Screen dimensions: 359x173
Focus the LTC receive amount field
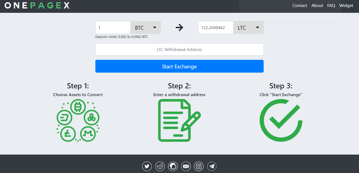[216, 27]
